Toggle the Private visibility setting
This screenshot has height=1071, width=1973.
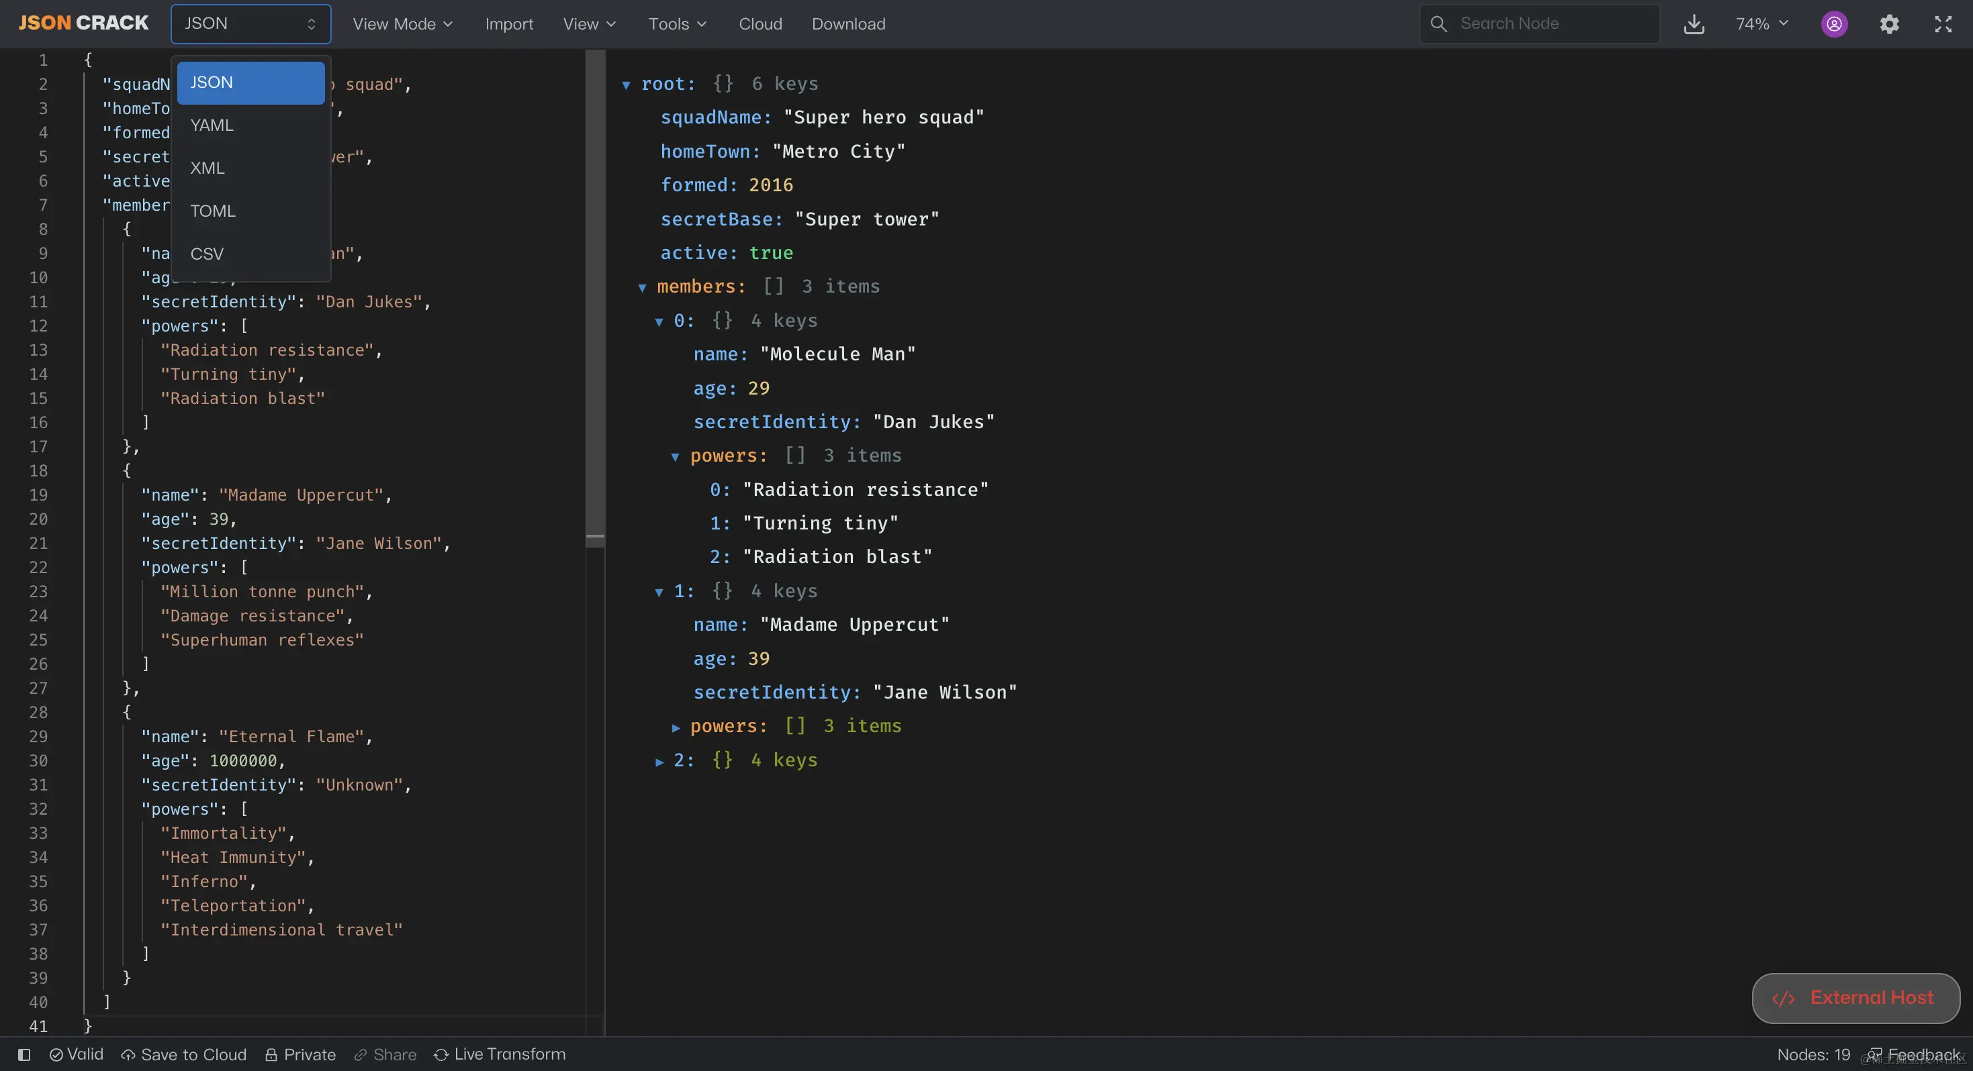coord(300,1054)
